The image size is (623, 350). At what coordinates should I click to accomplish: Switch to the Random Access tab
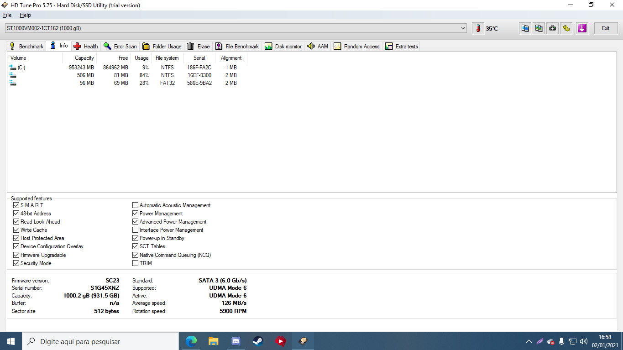[357, 47]
